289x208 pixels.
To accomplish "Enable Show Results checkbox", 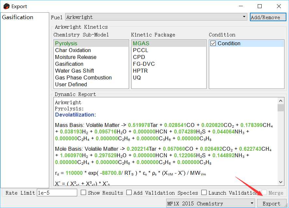I will point(83,192).
